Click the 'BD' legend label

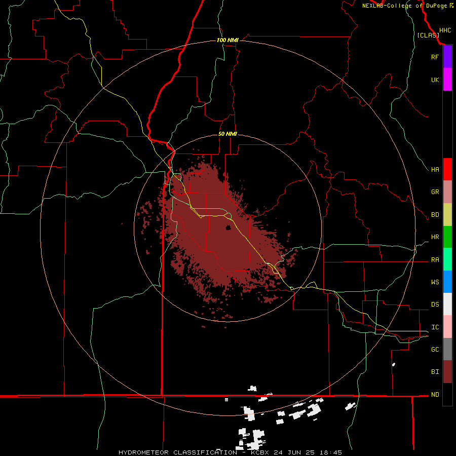point(435,215)
